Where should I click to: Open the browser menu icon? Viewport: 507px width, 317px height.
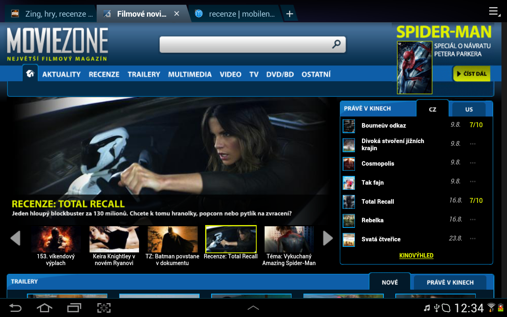[494, 11]
